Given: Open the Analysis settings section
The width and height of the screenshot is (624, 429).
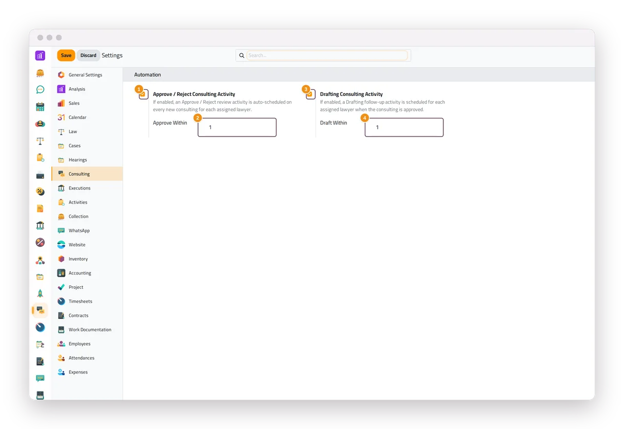Looking at the screenshot, I should [87, 89].
